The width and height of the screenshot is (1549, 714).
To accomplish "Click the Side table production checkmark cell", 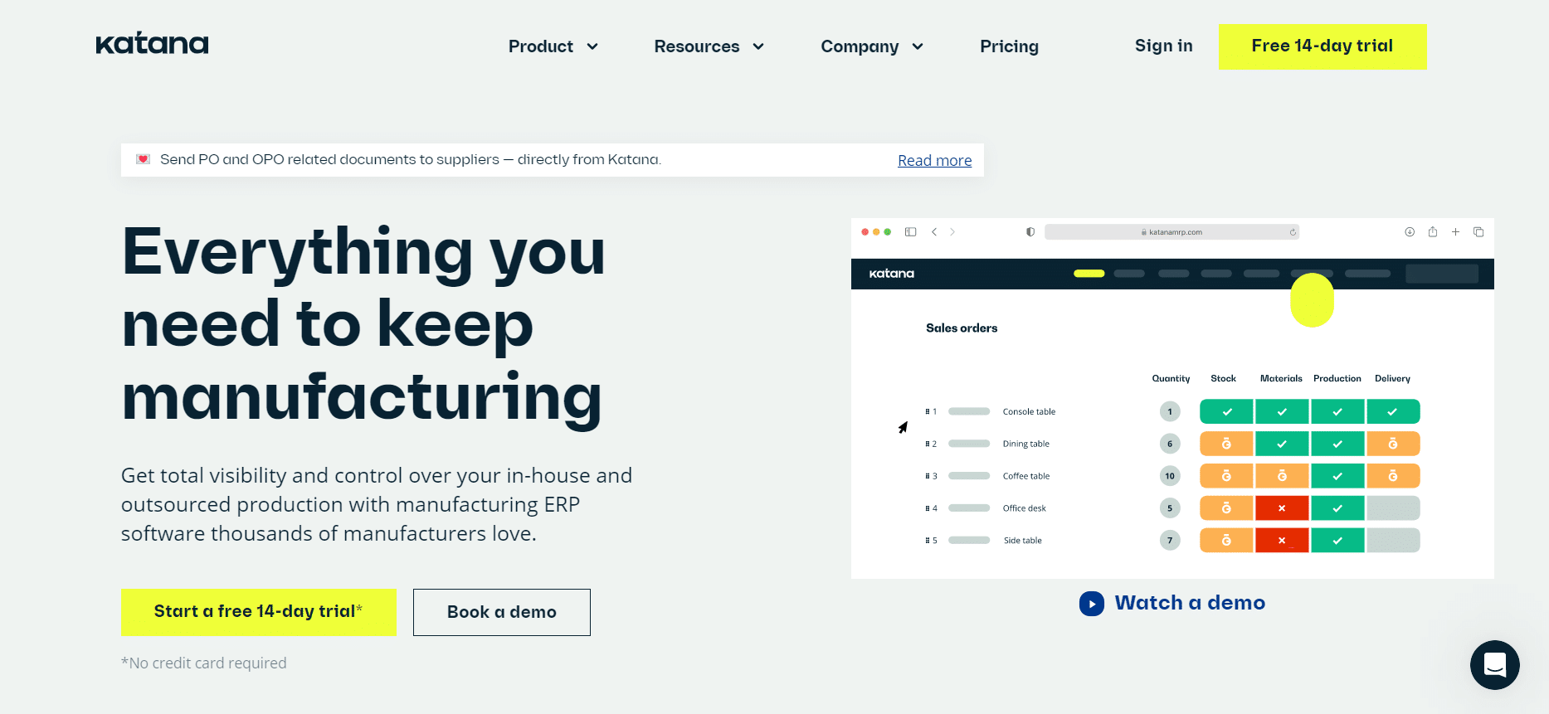I will coord(1337,541).
